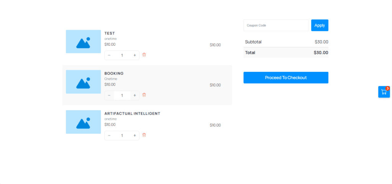This screenshot has width=392, height=184.
Task: Remove BOOKING item using trash icon
Action: (x=144, y=95)
